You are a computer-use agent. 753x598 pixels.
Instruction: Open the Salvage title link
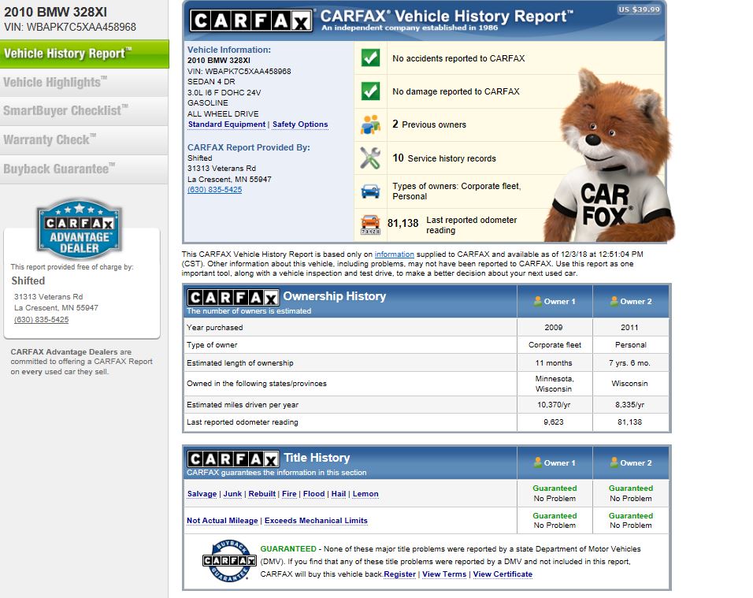(202, 494)
